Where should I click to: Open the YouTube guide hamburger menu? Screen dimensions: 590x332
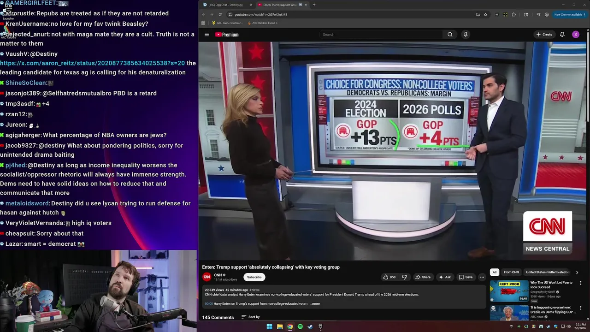pyautogui.click(x=206, y=35)
